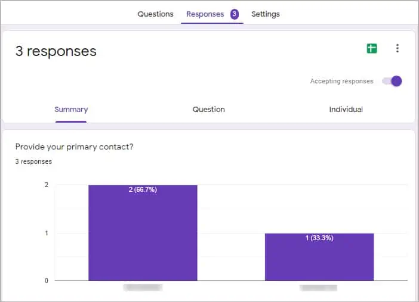Click the Accepting responses label
The height and width of the screenshot is (302, 419).
(341, 81)
